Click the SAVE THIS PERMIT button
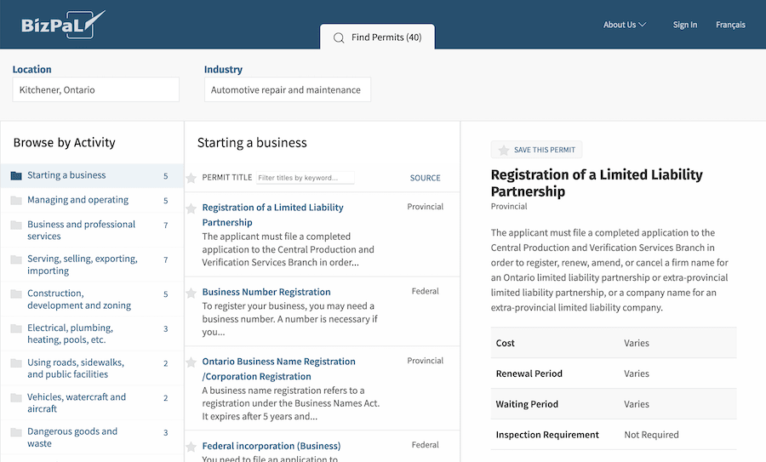Image resolution: width=766 pixels, height=462 pixels. [536, 150]
